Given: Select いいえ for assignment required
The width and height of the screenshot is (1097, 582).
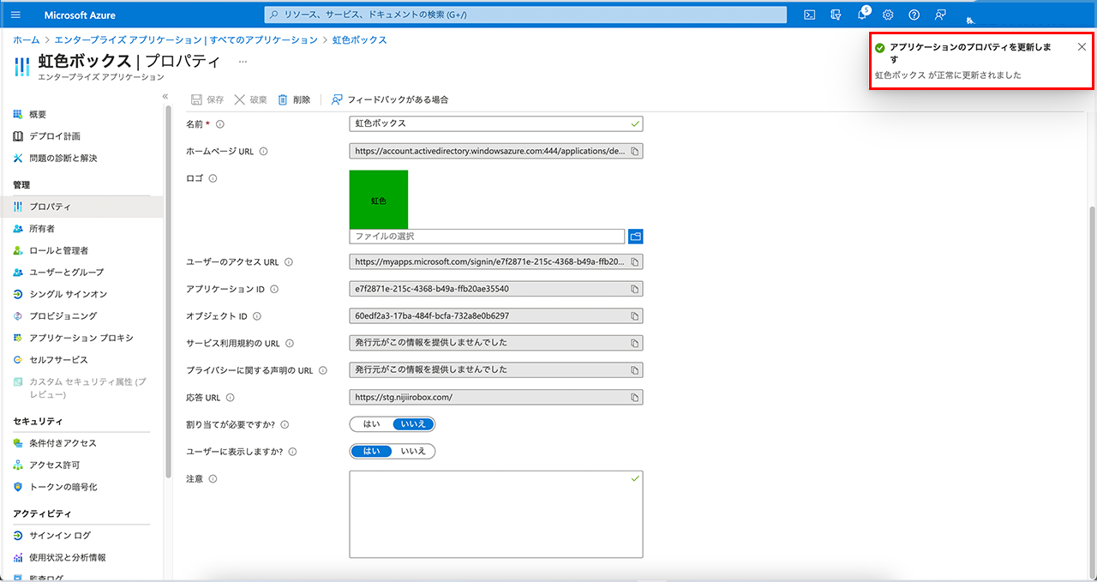Looking at the screenshot, I should (x=414, y=423).
